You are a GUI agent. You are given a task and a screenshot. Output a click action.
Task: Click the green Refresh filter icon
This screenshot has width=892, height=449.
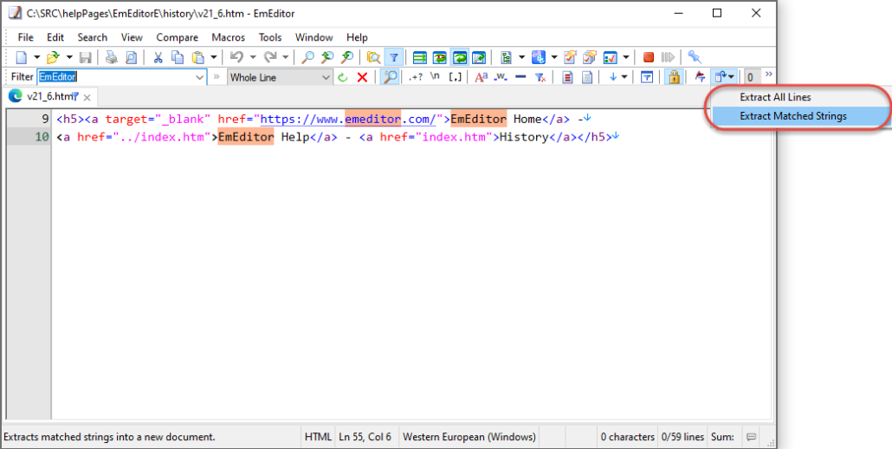pos(342,77)
